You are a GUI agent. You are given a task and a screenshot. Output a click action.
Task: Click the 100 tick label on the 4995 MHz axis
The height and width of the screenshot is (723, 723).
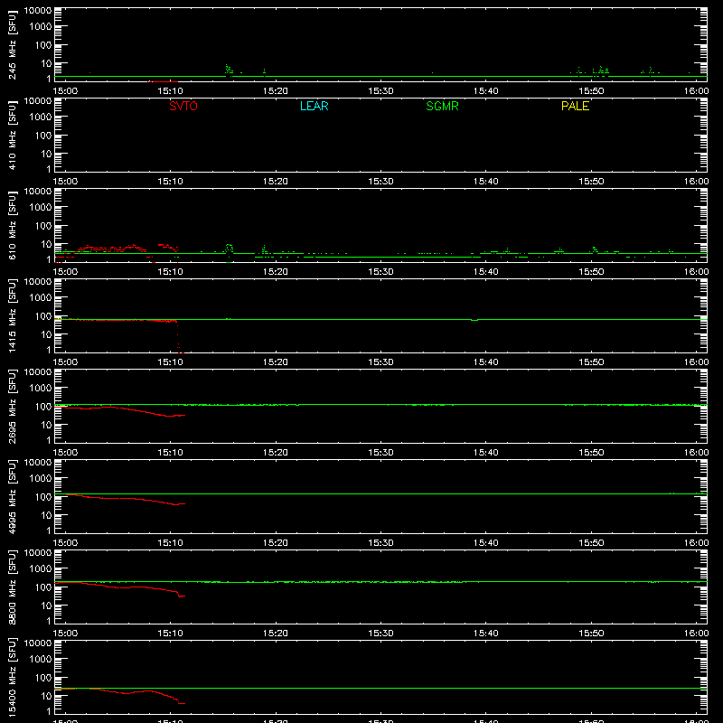point(43,497)
